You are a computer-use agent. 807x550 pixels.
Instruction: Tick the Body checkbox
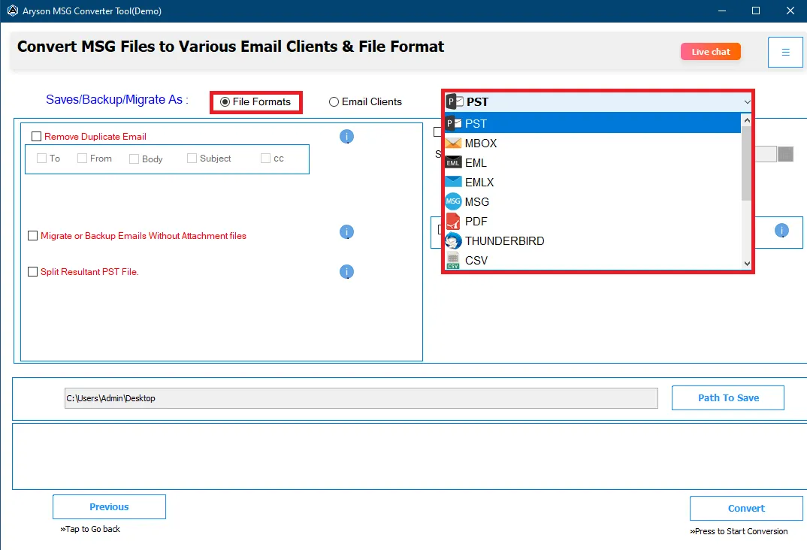click(134, 159)
